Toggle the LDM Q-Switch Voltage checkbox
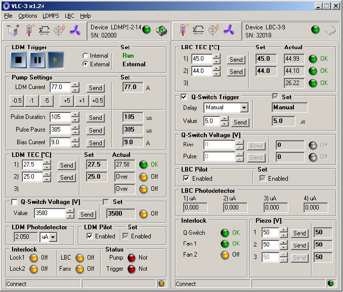Image resolution: width=343 pixels, height=292 pixels. pos(14,202)
